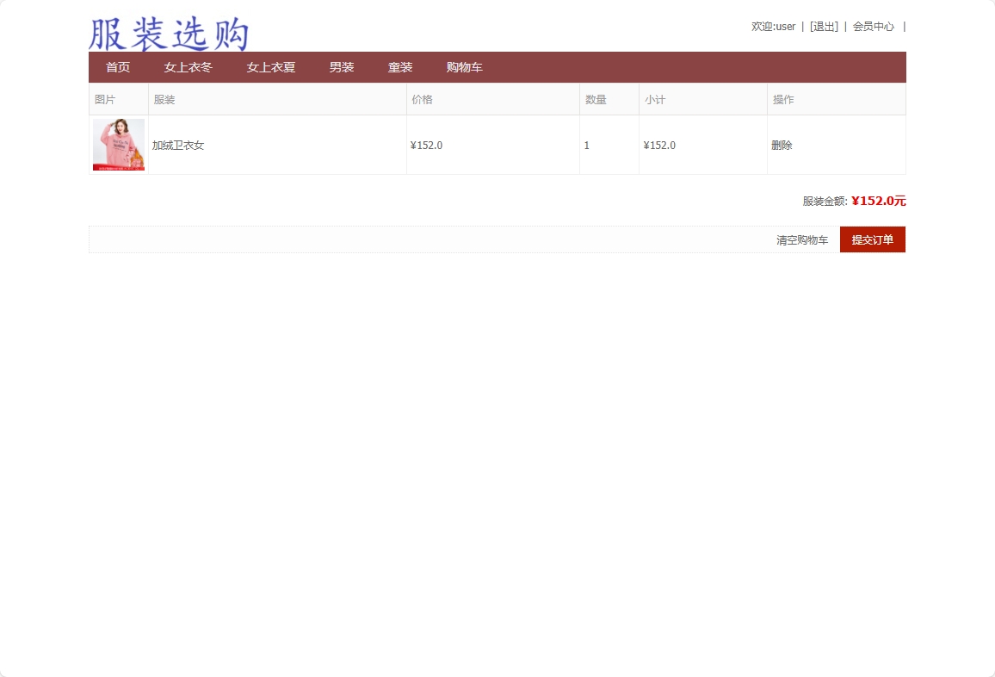Click [退出] to log out
This screenshot has height=677, width=995.
click(824, 26)
